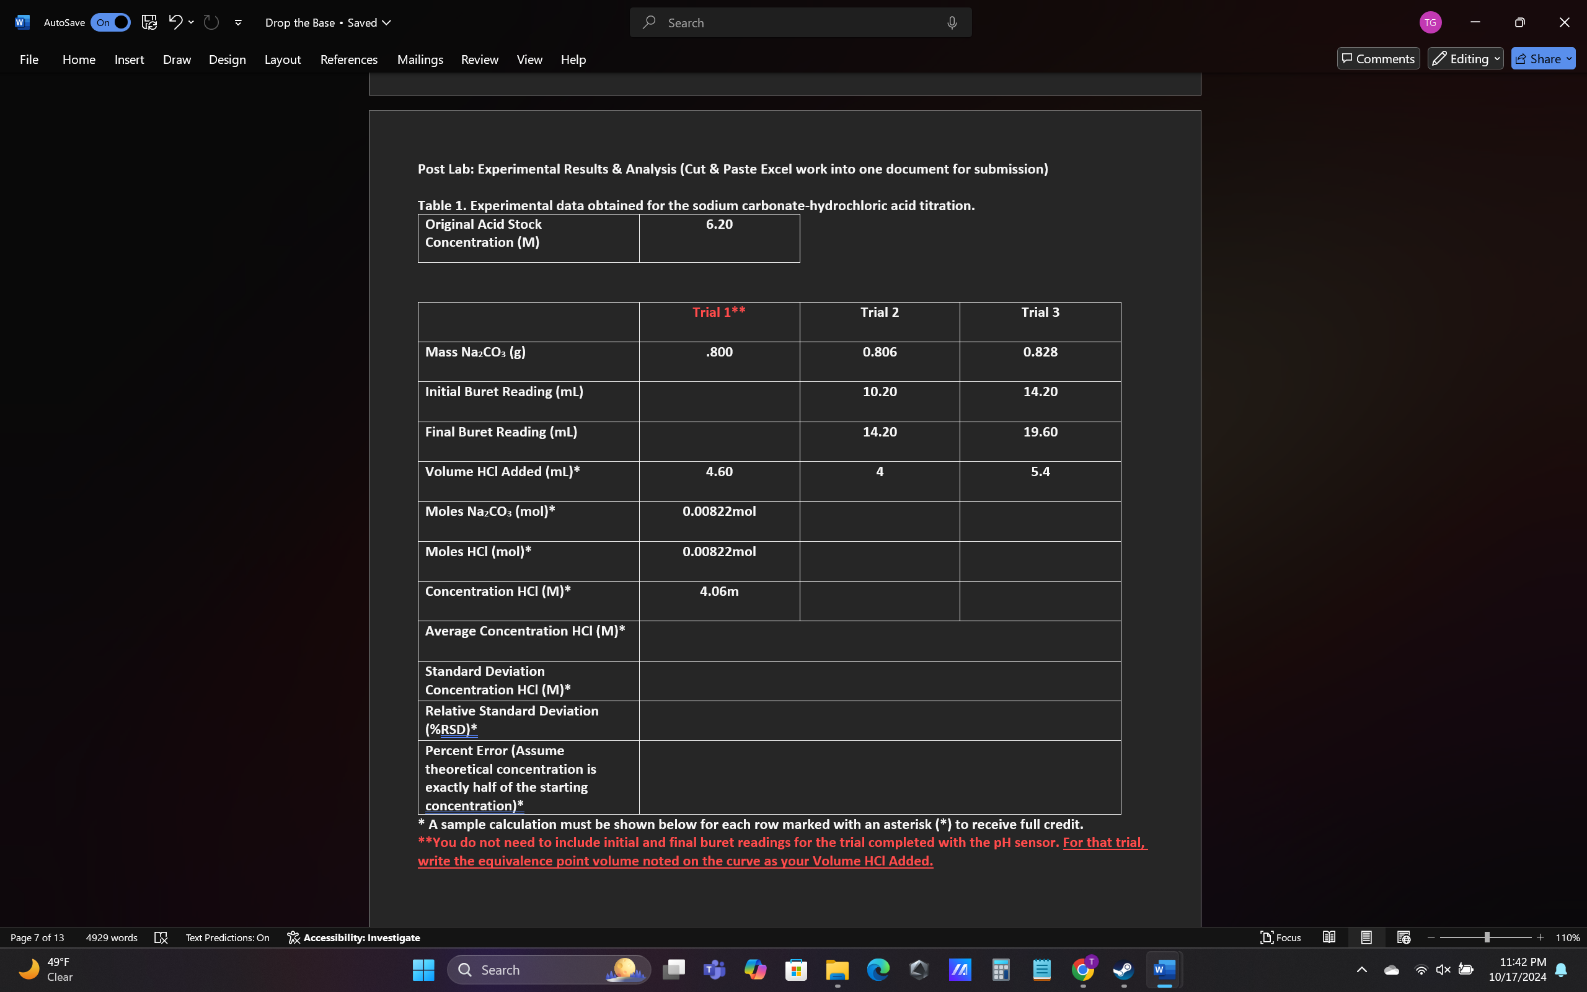Image resolution: width=1587 pixels, height=992 pixels.
Task: Open the Undo dropdown arrow
Action: 191,22
